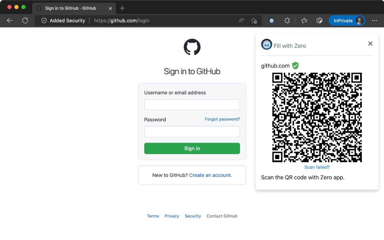Focus the Password field
Image resolution: width=384 pixels, height=240 pixels.
click(192, 131)
